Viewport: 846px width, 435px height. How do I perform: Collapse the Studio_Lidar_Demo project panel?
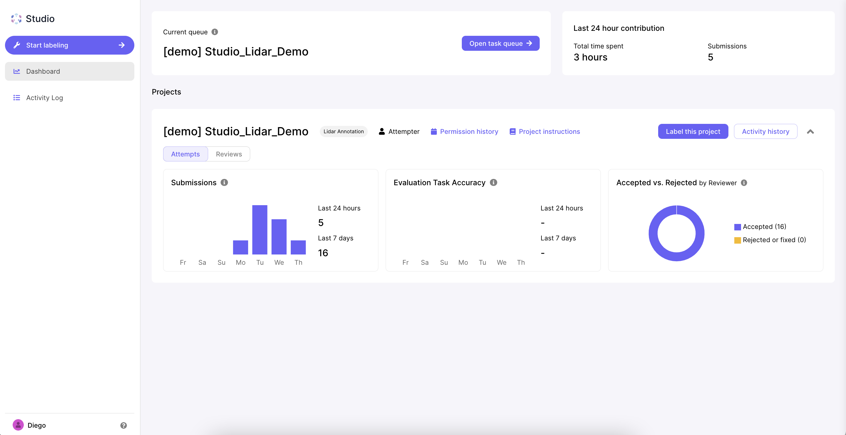pos(810,131)
